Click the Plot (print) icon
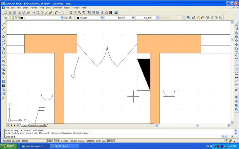This screenshot has width=239, height=149. click(x=19, y=12)
